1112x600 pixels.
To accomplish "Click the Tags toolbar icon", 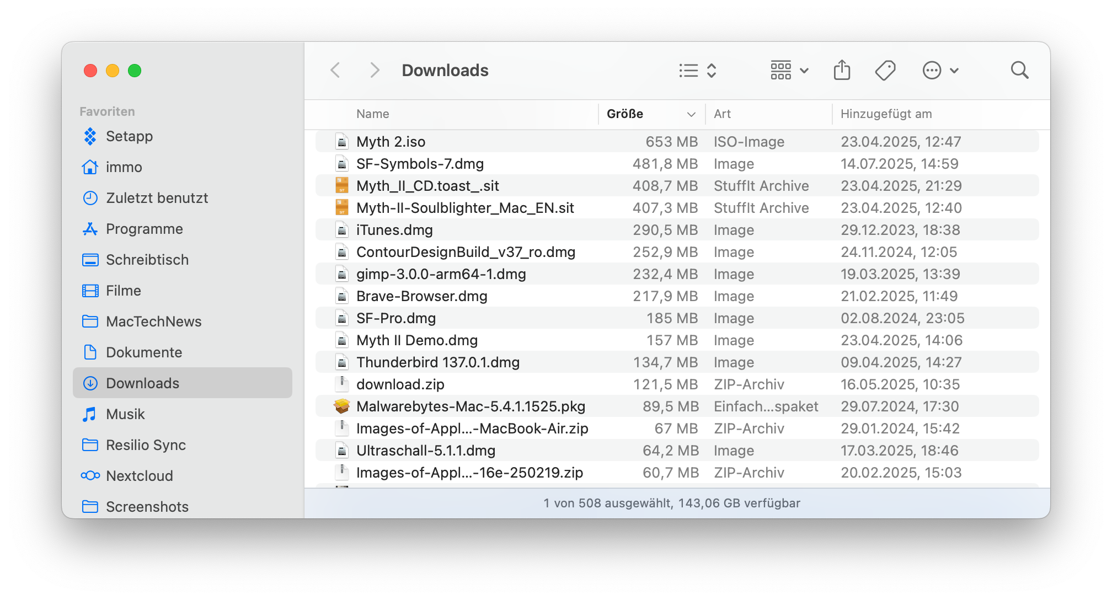I will [885, 71].
